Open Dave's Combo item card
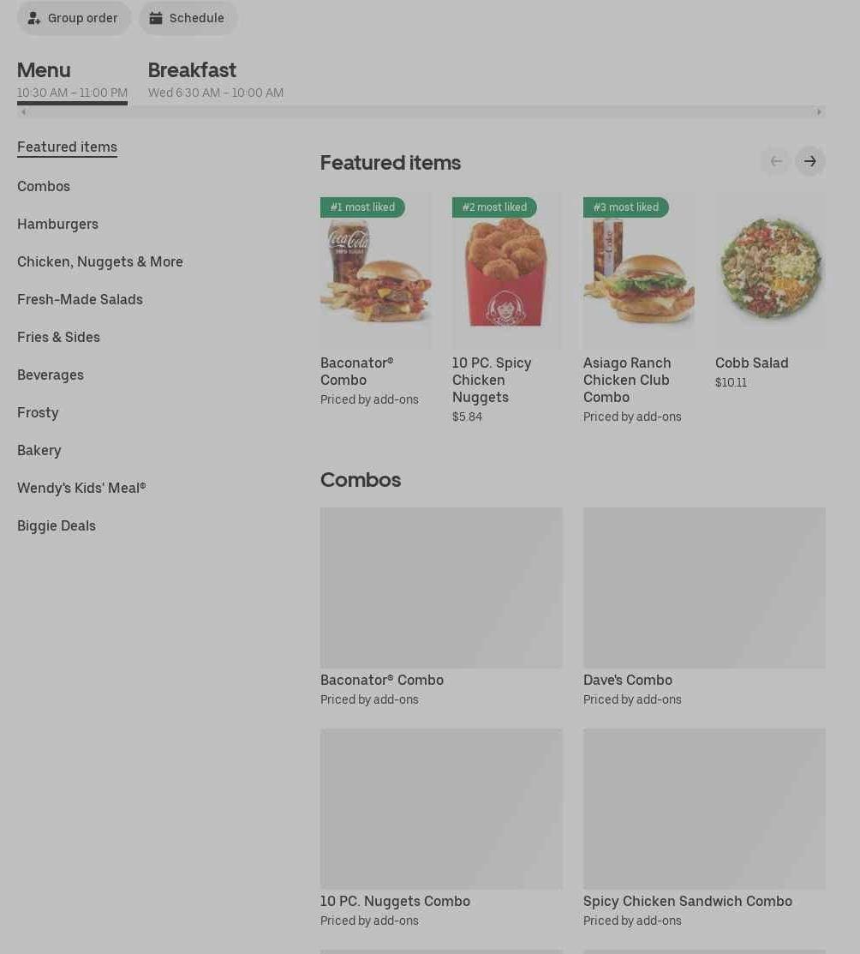The width and height of the screenshot is (860, 954). pyautogui.click(x=704, y=607)
